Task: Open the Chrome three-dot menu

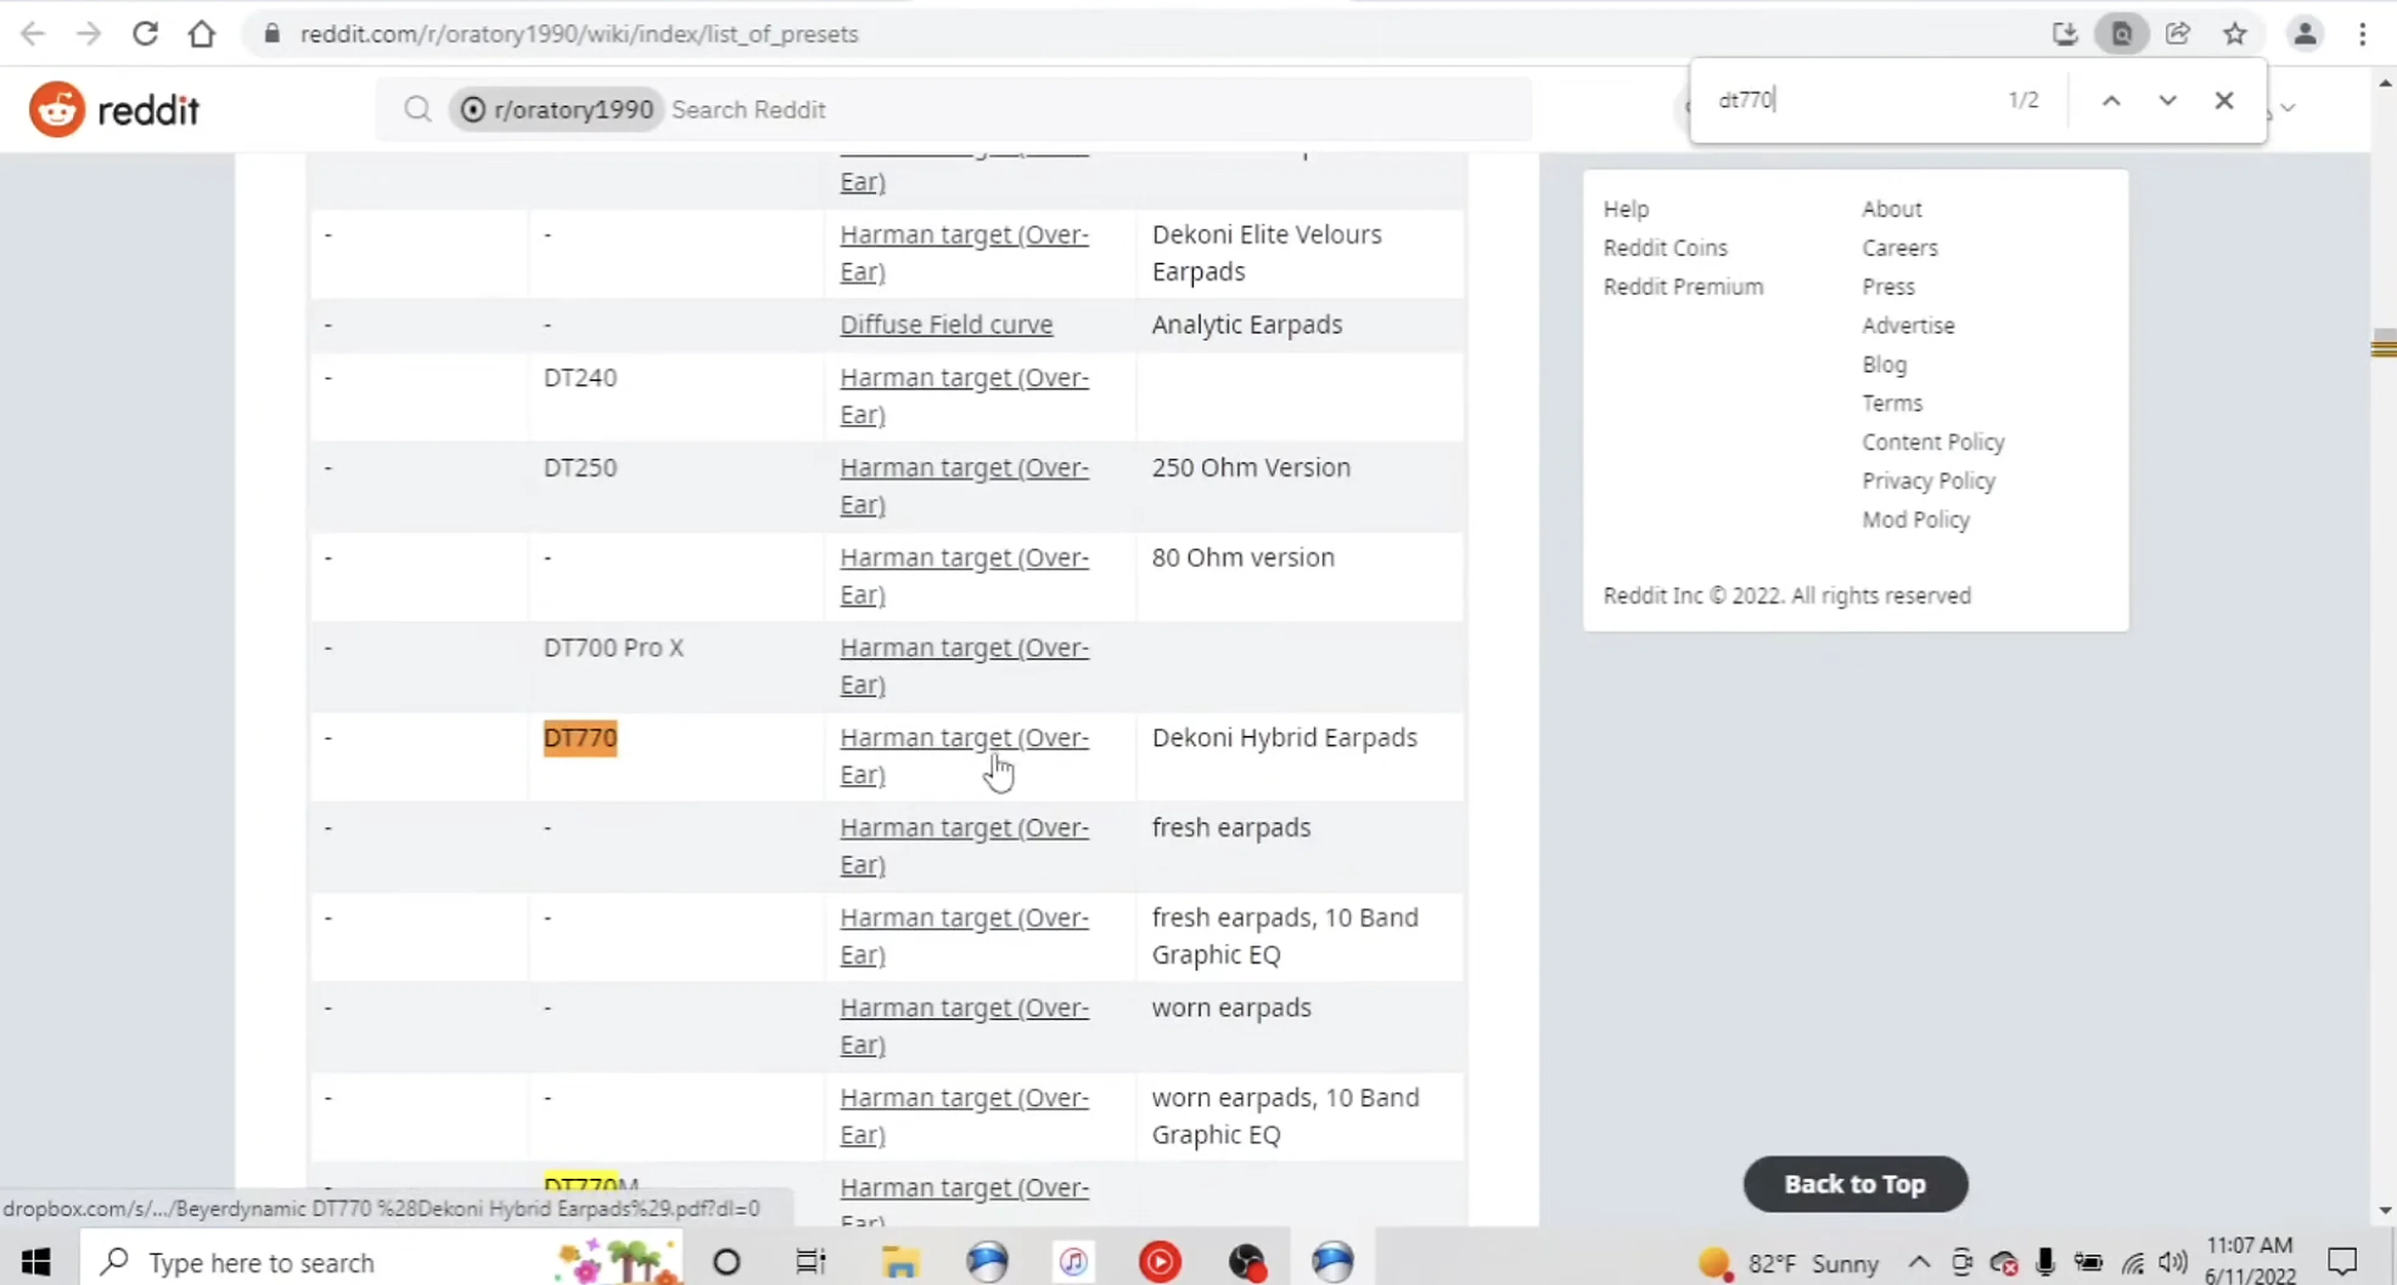Action: pyautogui.click(x=2362, y=35)
